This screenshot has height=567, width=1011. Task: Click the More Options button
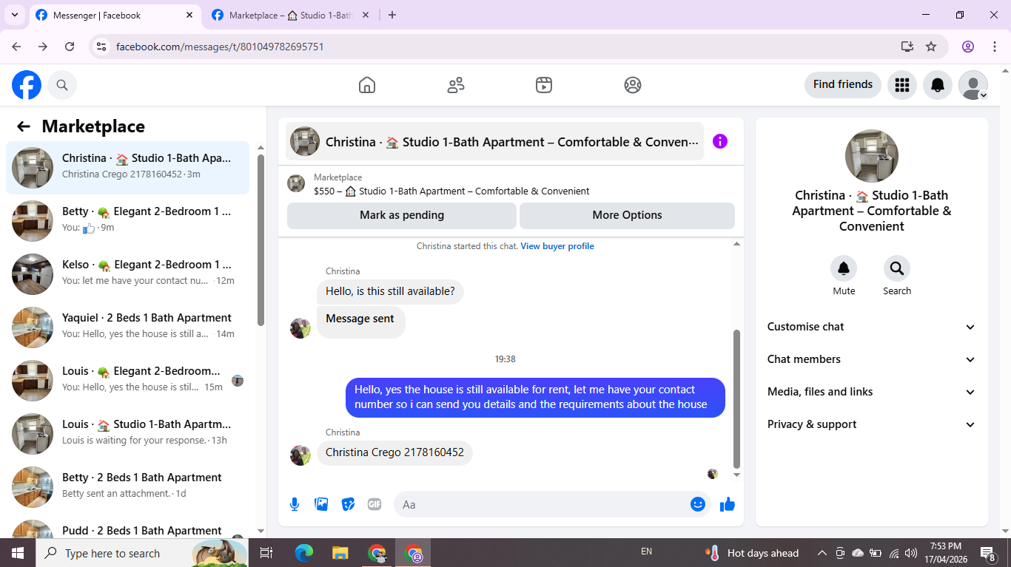tap(628, 215)
